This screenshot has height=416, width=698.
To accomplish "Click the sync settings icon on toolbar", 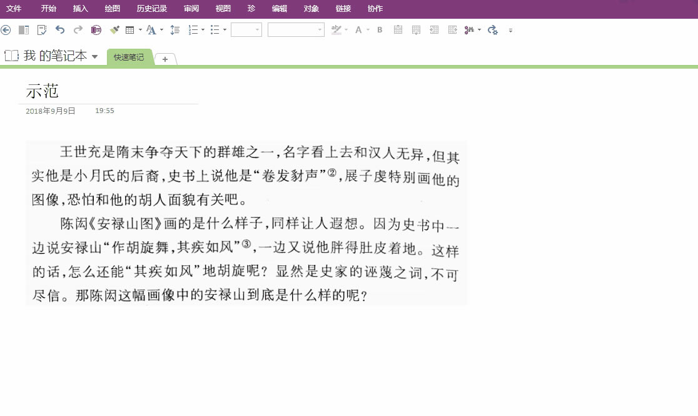I will pyautogui.click(x=492, y=29).
